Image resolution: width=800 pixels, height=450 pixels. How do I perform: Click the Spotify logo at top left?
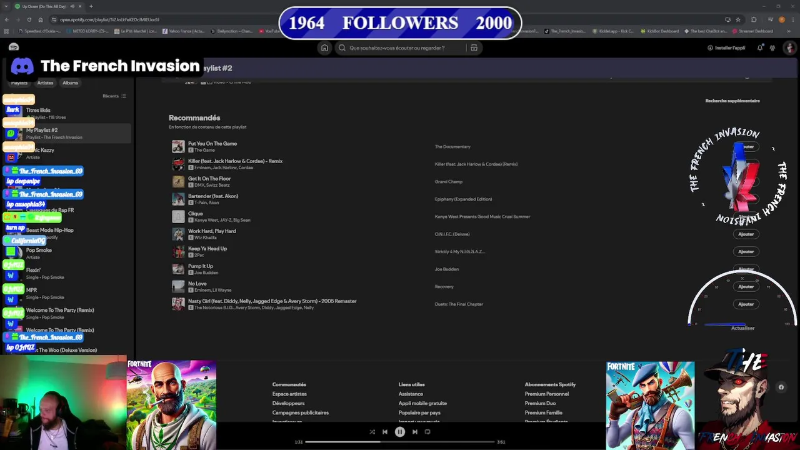click(x=14, y=47)
